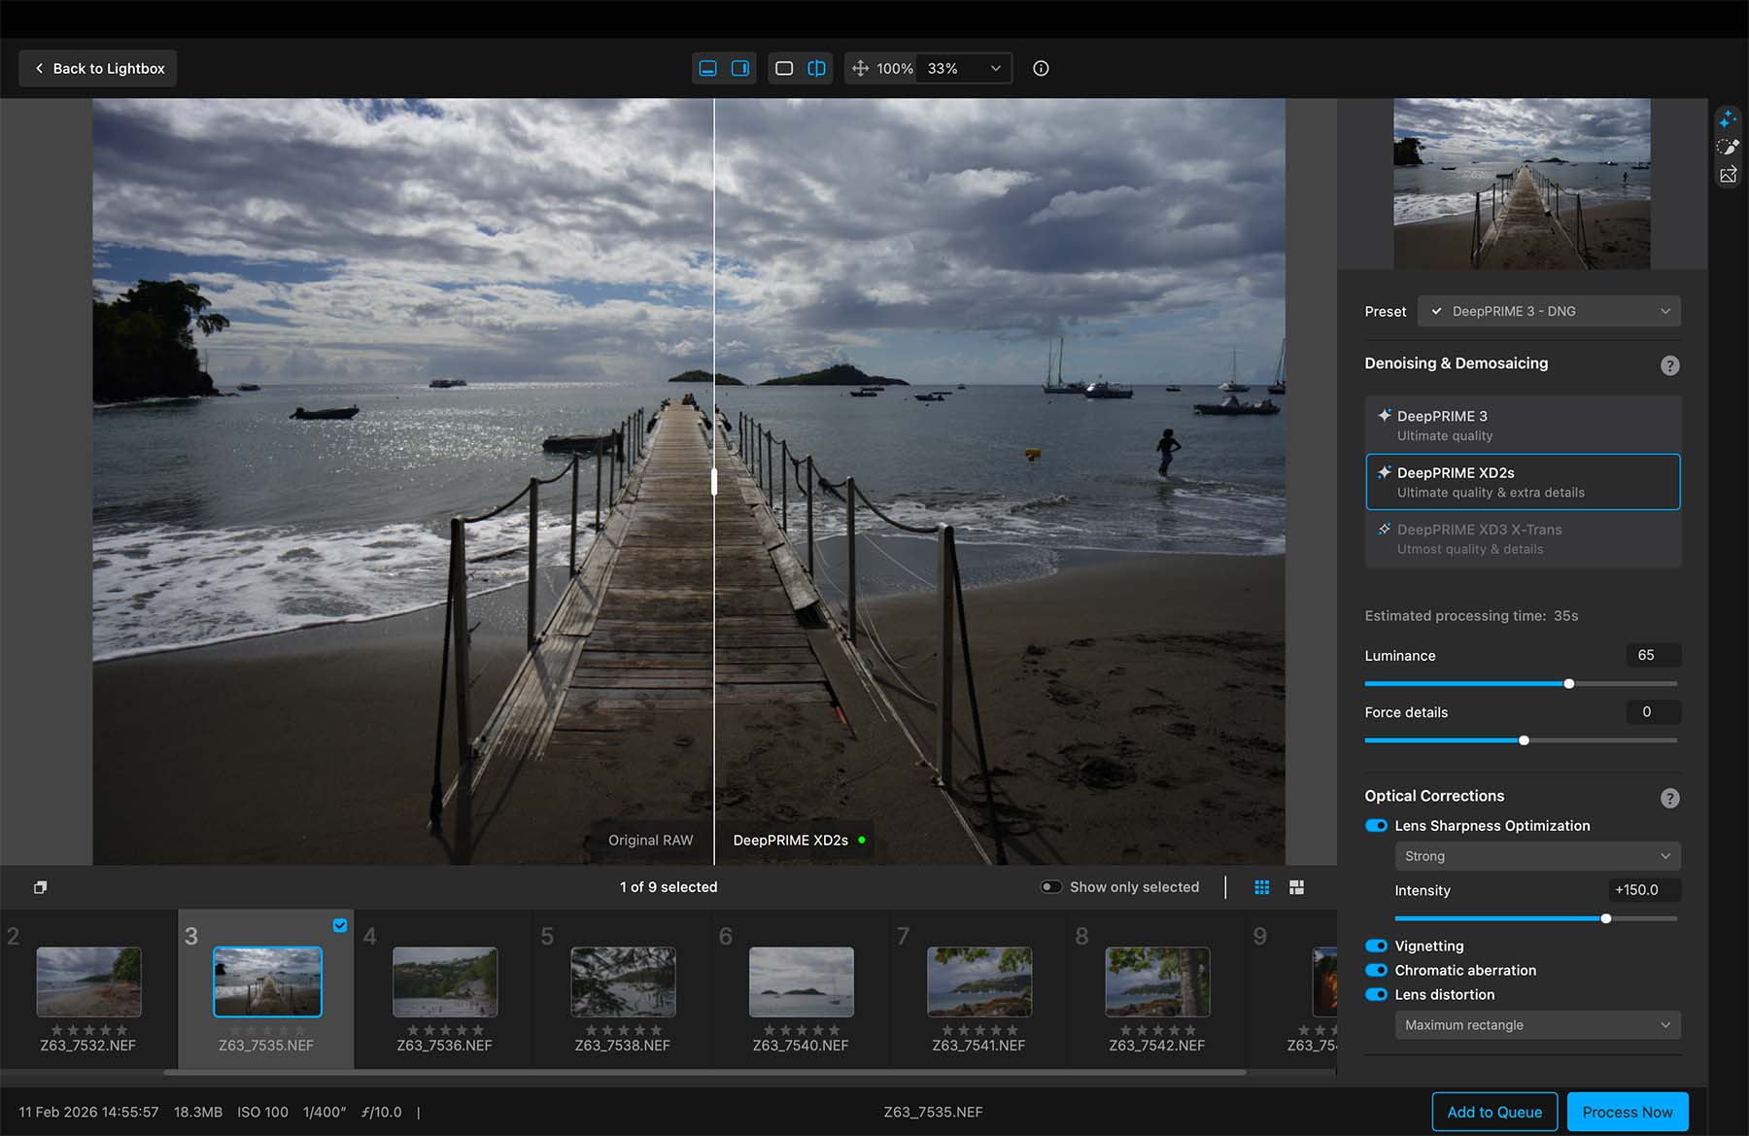1749x1136 pixels.
Task: Switch filmstrip to large thumbnail grid view
Action: click(1296, 887)
